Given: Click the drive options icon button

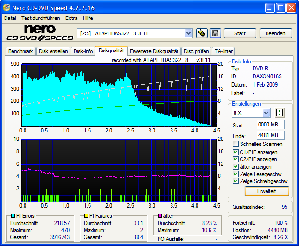Looking at the screenshot, I should click(x=202, y=33).
